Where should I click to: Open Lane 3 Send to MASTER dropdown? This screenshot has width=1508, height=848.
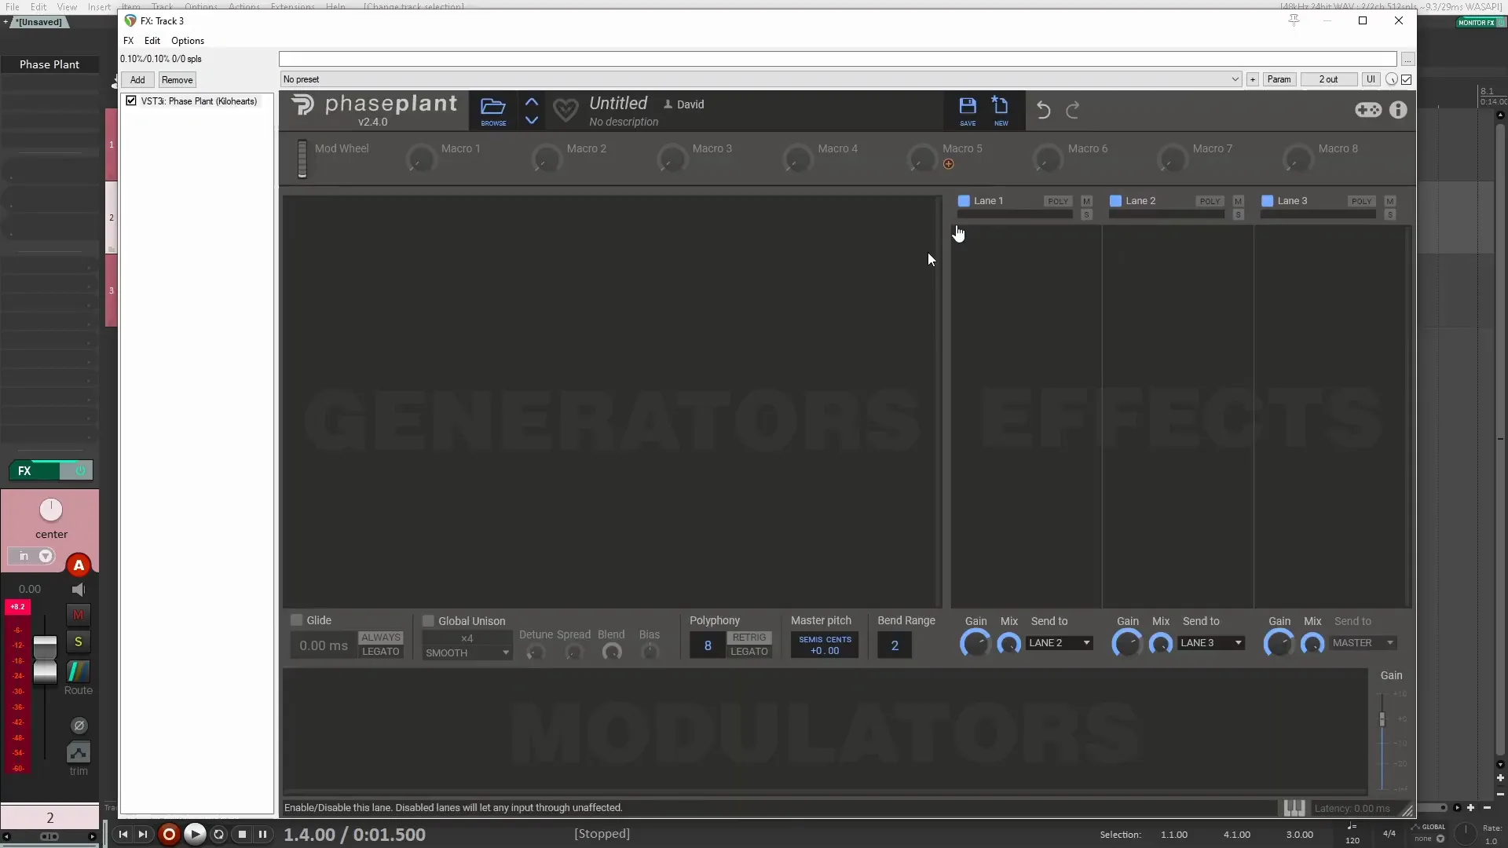coord(1363,643)
